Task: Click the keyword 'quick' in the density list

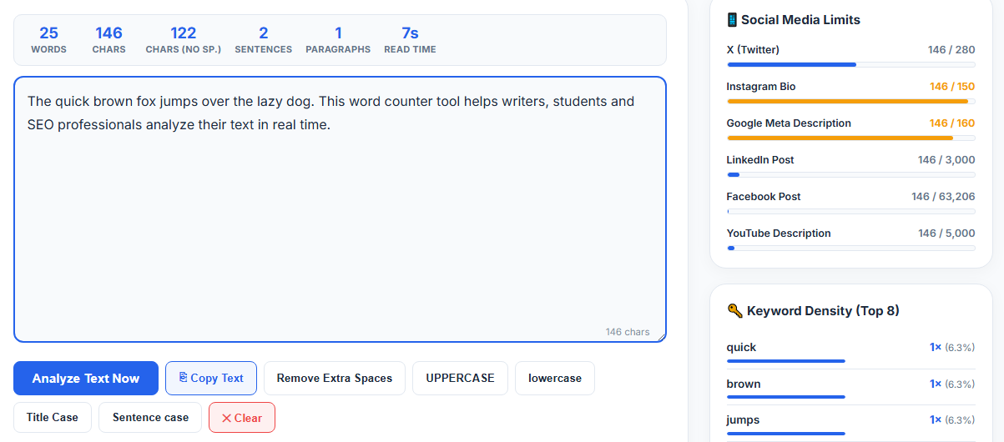Action: [x=741, y=347]
